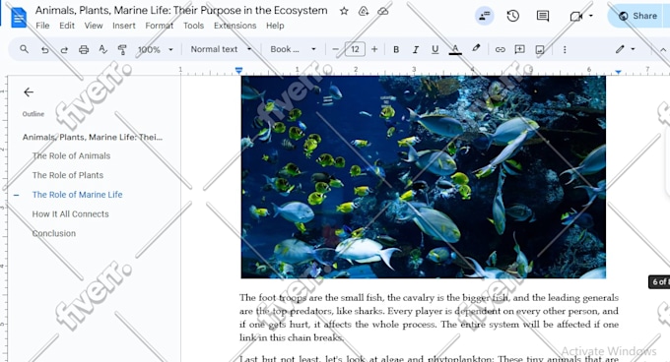Open the File menu
This screenshot has height=362, width=670.
point(42,26)
